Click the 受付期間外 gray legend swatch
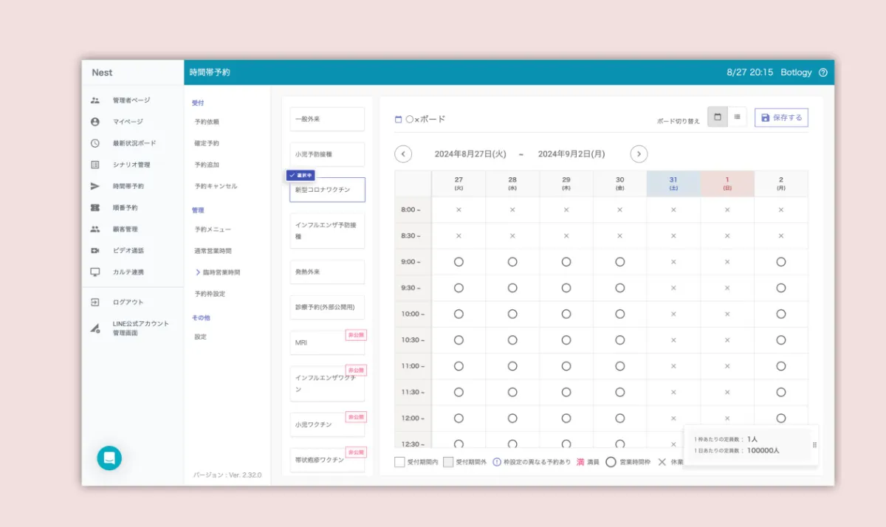The width and height of the screenshot is (886, 527). pyautogui.click(x=448, y=462)
